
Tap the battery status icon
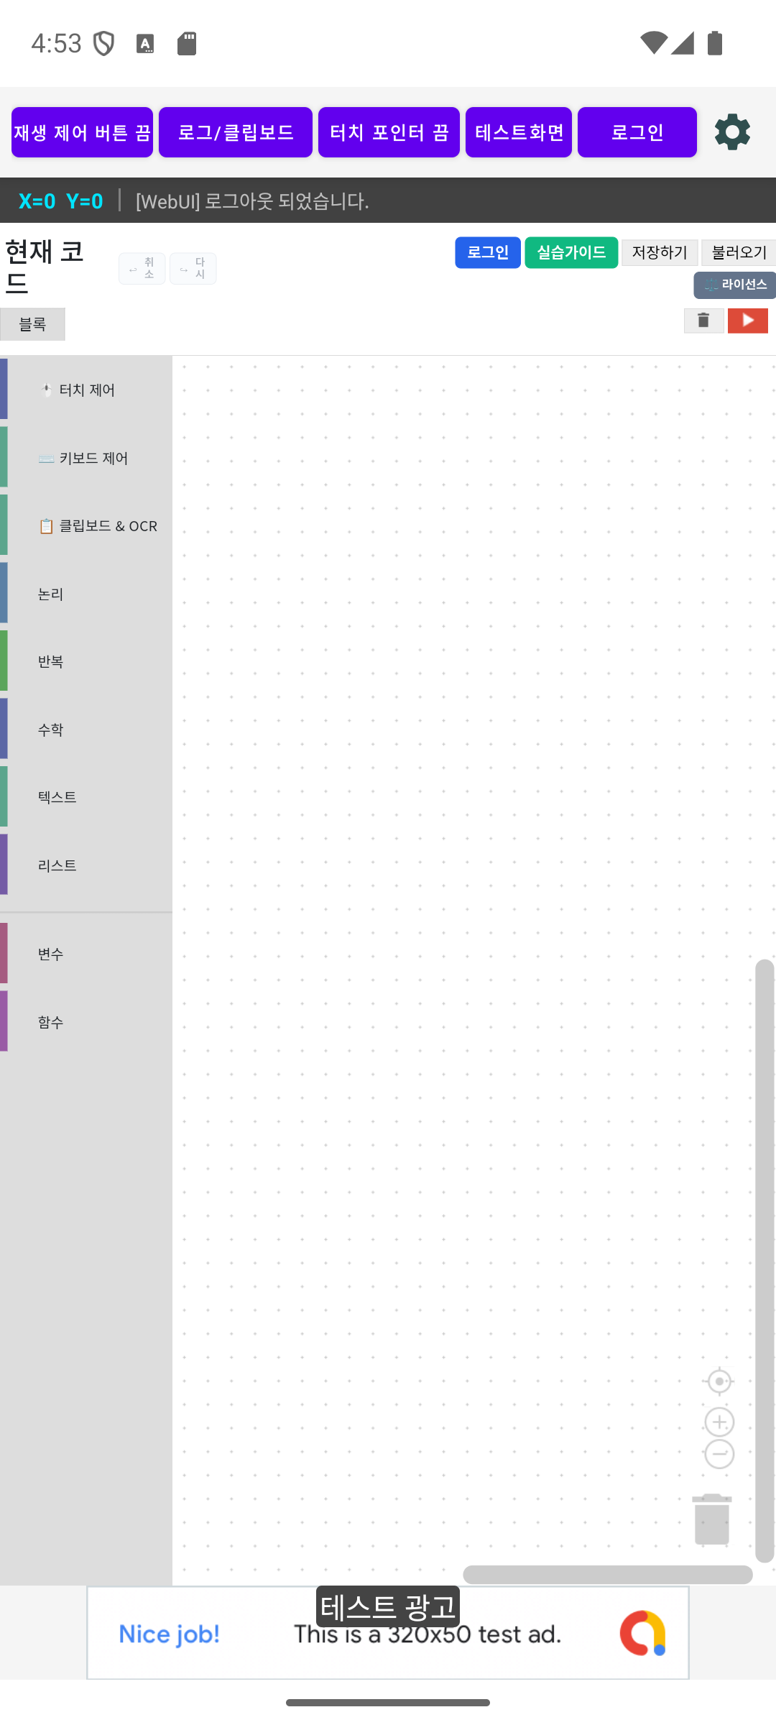[x=715, y=43]
